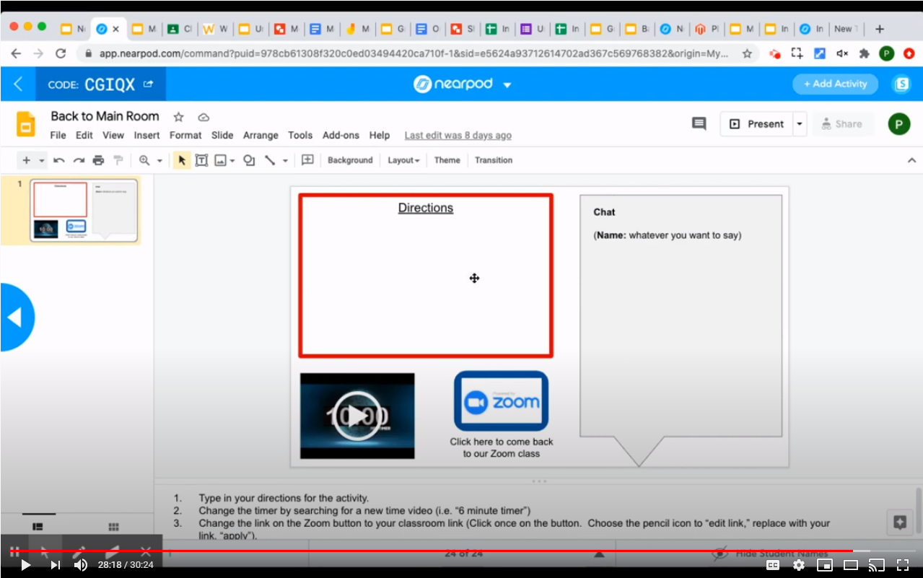923x578 pixels.
Task: Toggle YouTube miniplayer
Action: 825,565
